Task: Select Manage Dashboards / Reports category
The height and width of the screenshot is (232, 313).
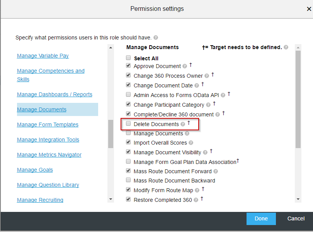Action: [54, 94]
